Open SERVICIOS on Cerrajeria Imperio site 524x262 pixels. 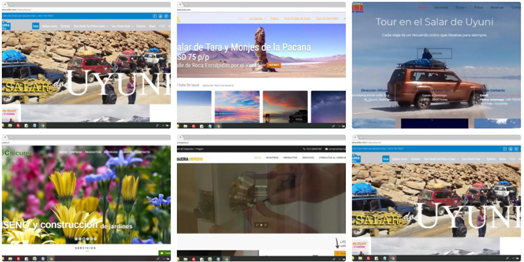pyautogui.click(x=308, y=157)
